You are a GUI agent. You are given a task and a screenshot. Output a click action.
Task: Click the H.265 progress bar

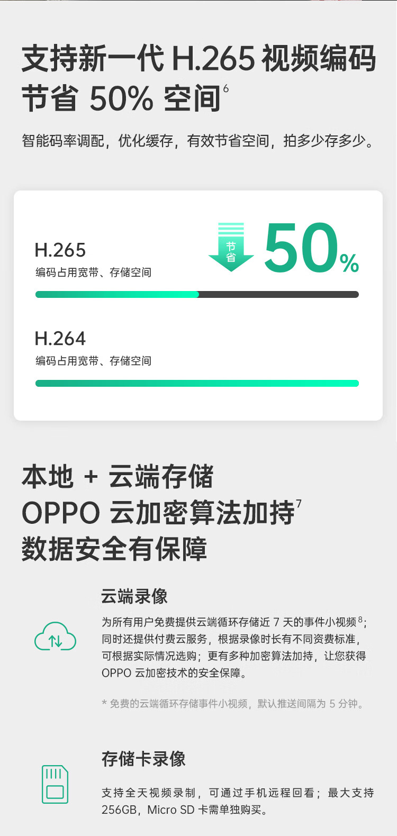[197, 295]
